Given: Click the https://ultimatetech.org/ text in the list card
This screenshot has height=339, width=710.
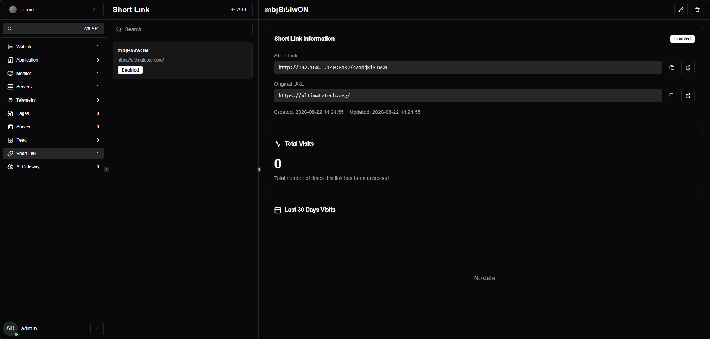Looking at the screenshot, I should tap(141, 60).
